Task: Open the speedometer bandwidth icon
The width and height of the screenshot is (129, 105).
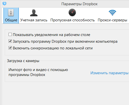Action: (x=72, y=12)
